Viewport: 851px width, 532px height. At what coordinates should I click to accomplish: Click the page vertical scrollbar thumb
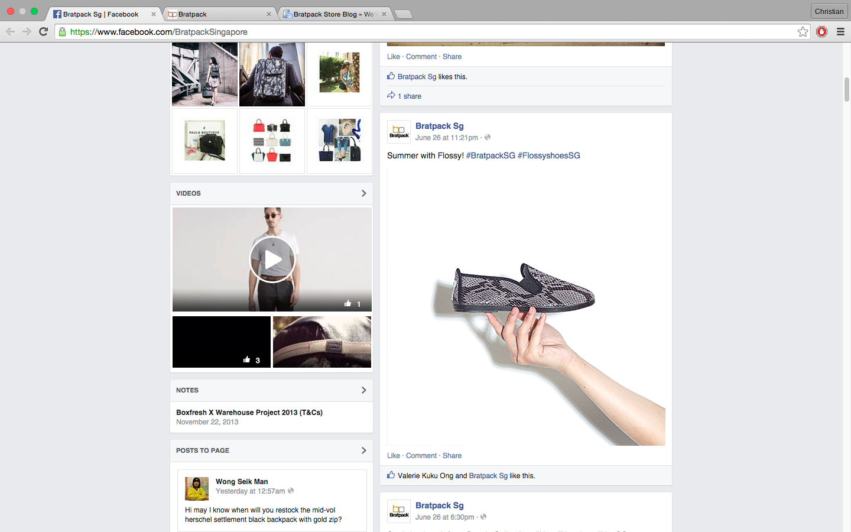(x=846, y=89)
